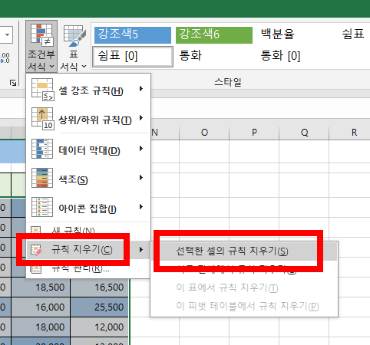Image resolution: width=370 pixels, height=345 pixels.
Task: Apply the 쉼표 [0] cell style
Action: (133, 57)
